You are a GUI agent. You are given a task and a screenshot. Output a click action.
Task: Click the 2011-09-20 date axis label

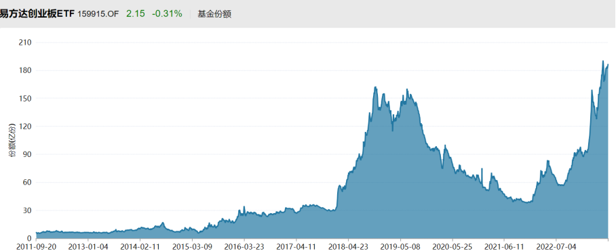click(x=36, y=247)
